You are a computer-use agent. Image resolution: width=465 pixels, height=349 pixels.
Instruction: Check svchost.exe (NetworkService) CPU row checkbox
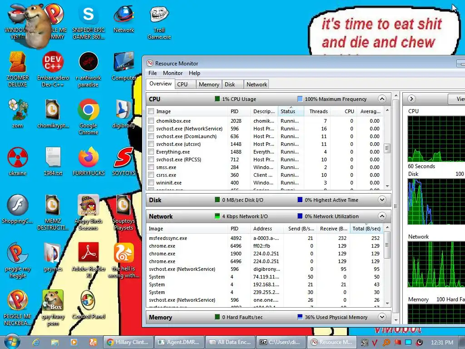pyautogui.click(x=151, y=129)
